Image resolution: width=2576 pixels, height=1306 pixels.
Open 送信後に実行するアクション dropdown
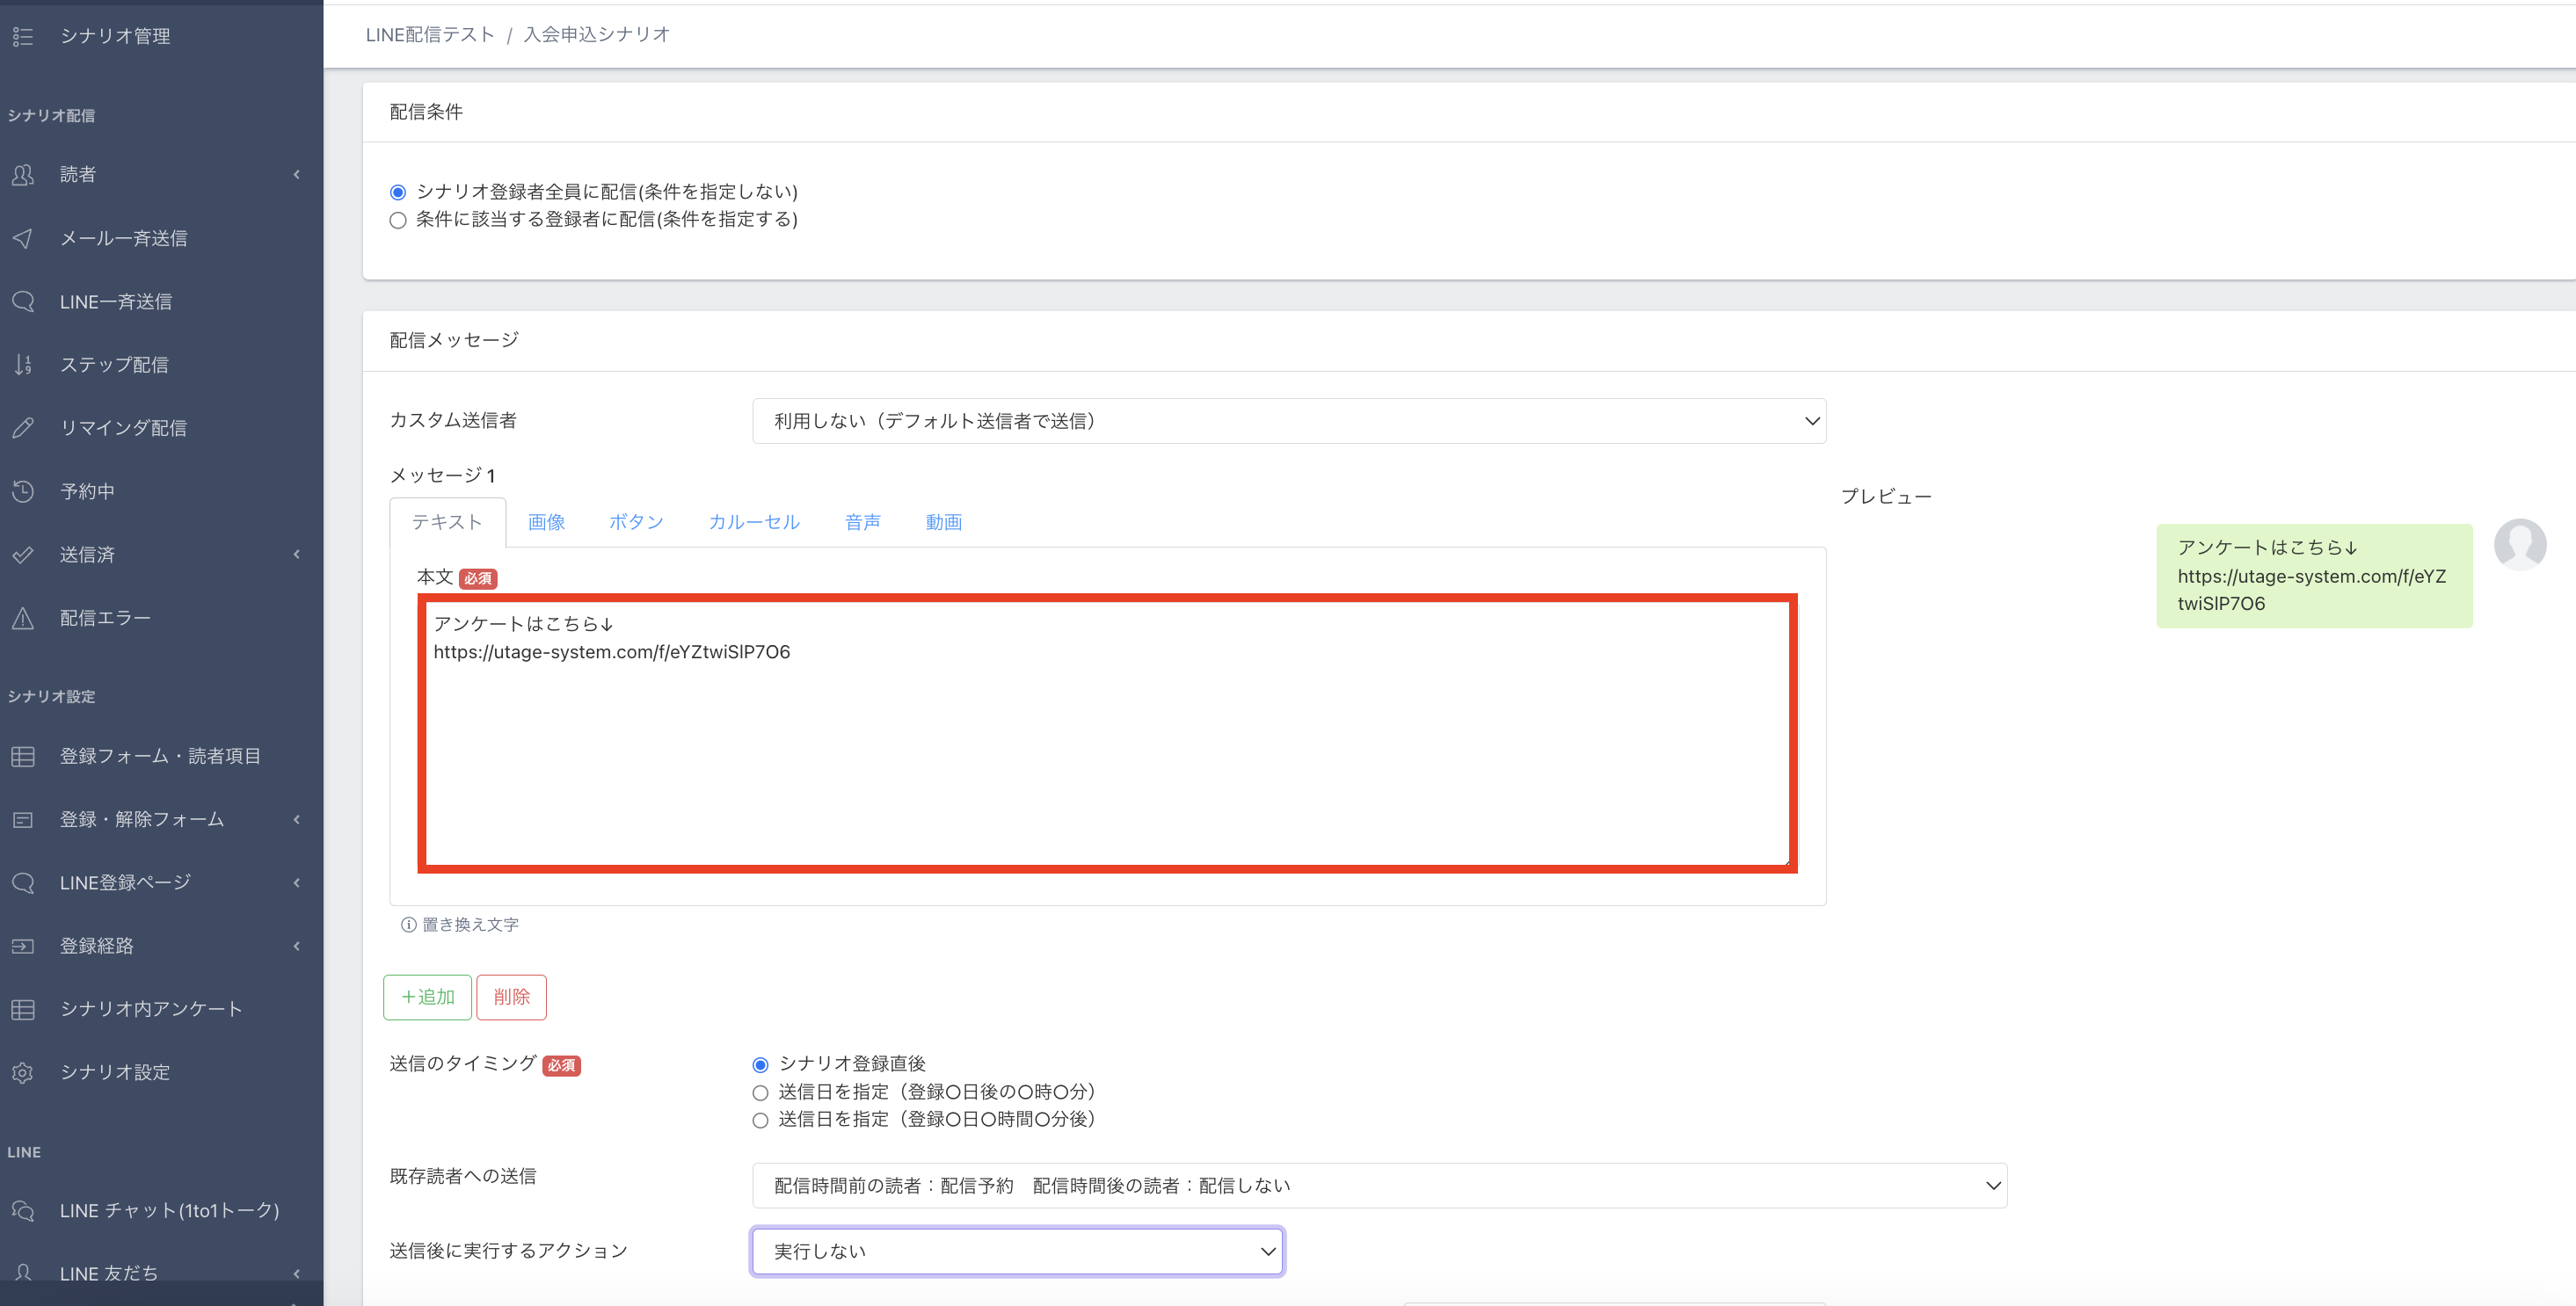click(x=1017, y=1251)
